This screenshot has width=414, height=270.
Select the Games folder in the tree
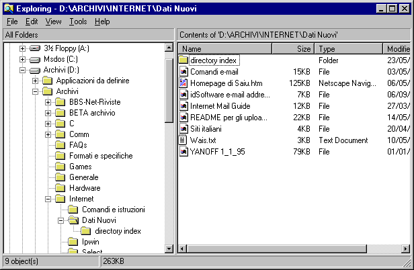coord(80,167)
